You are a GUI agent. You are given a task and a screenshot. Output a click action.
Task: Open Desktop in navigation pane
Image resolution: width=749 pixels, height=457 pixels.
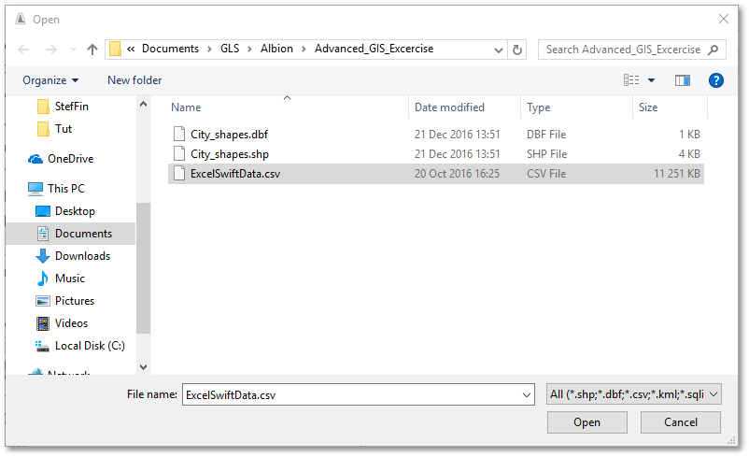[75, 211]
